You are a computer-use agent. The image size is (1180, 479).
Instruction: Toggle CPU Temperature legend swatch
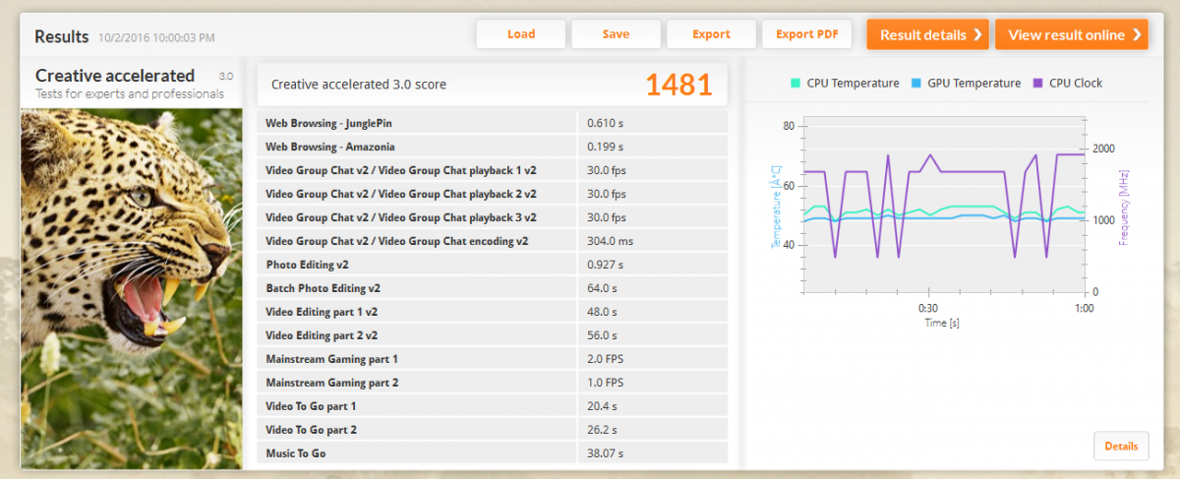[x=796, y=84]
